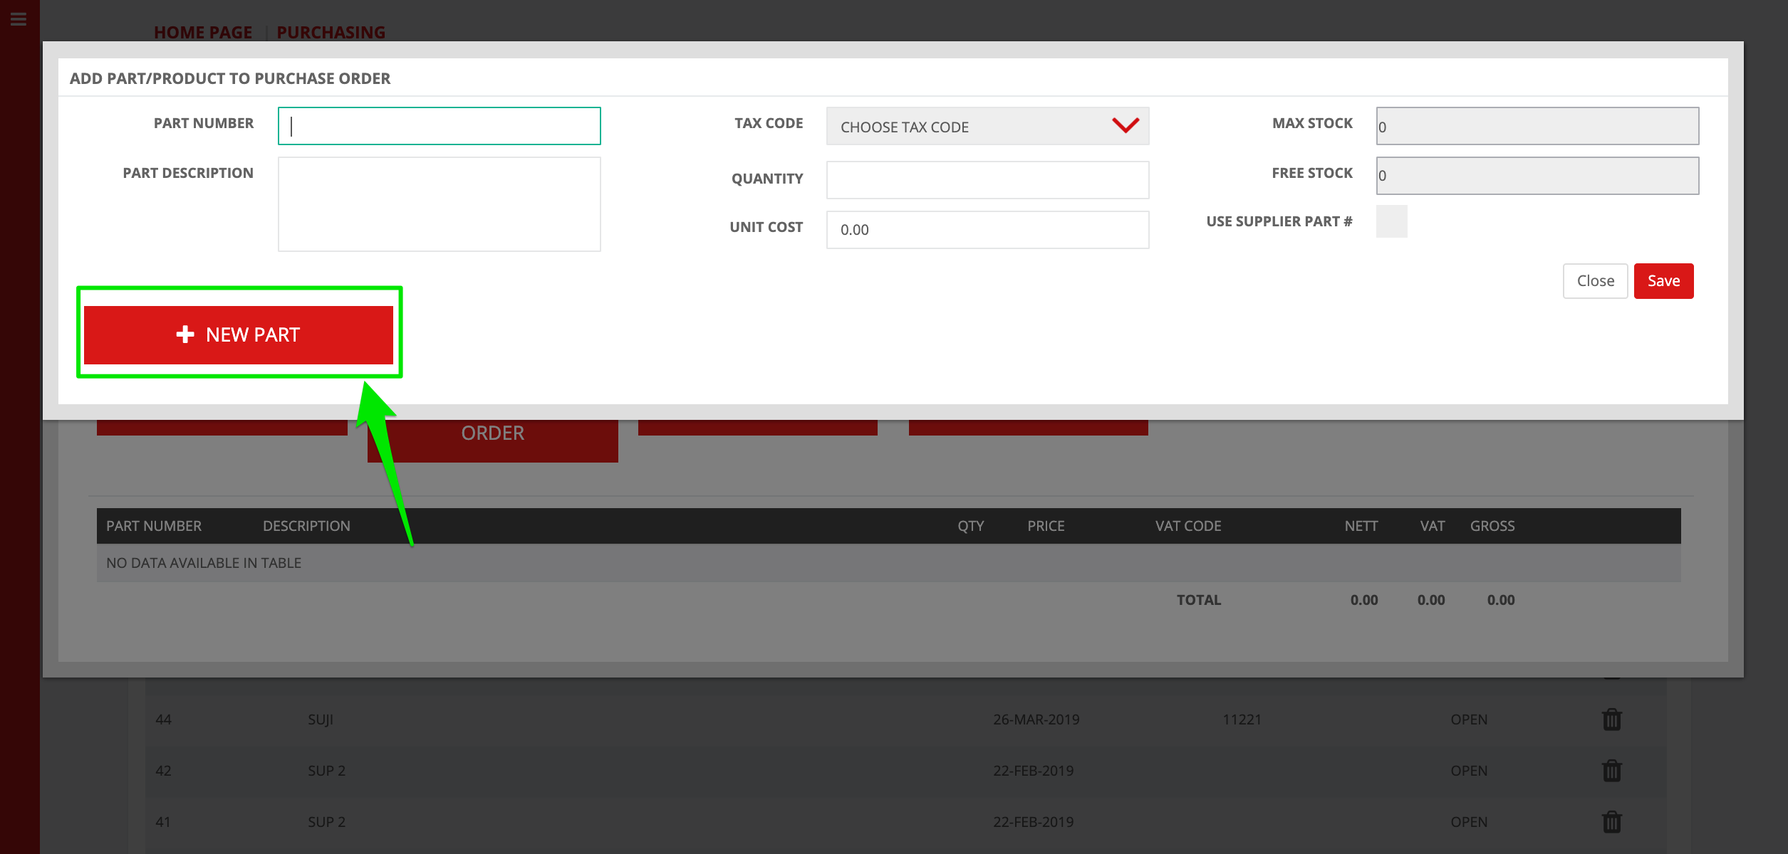Click OPEN status of order 41
Screen dimensions: 1788x854
[1469, 822]
